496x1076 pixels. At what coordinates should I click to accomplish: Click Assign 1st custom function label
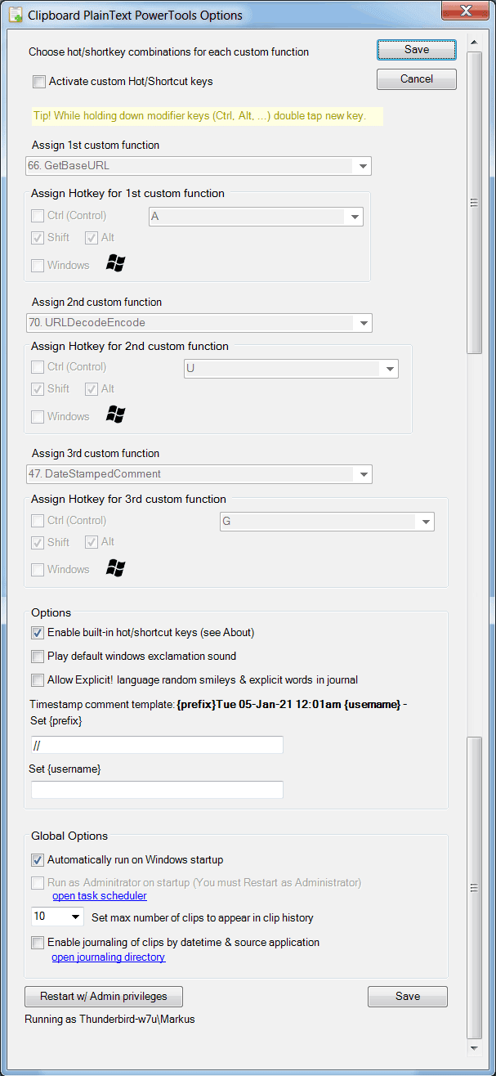[96, 146]
